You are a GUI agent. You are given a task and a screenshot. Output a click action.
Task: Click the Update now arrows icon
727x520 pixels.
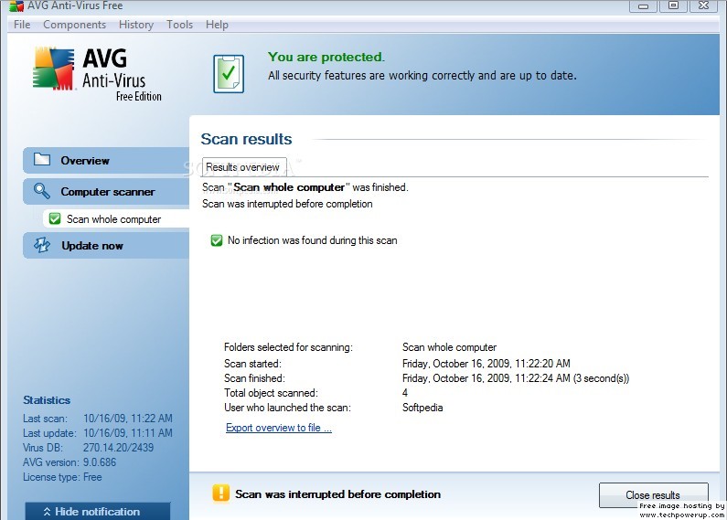(42, 245)
